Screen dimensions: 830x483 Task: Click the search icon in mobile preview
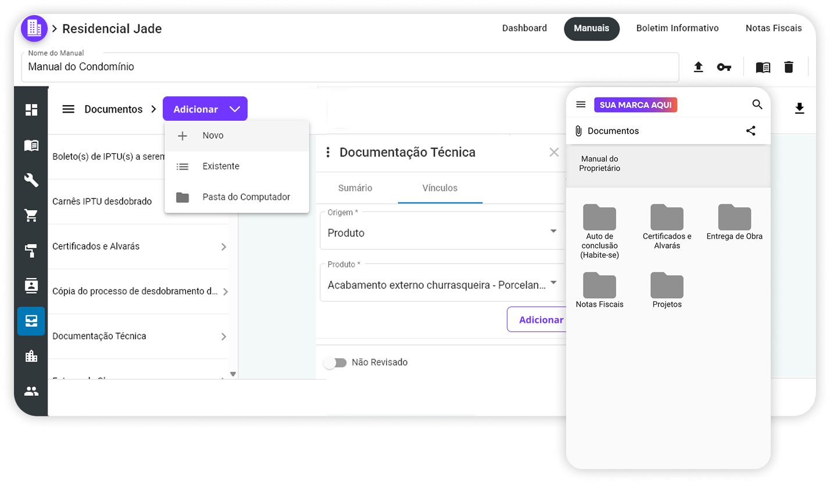coord(757,104)
